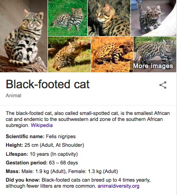This screenshot has width=178, height=195.
Task: Click the Scientific name label
Action: (25, 136)
